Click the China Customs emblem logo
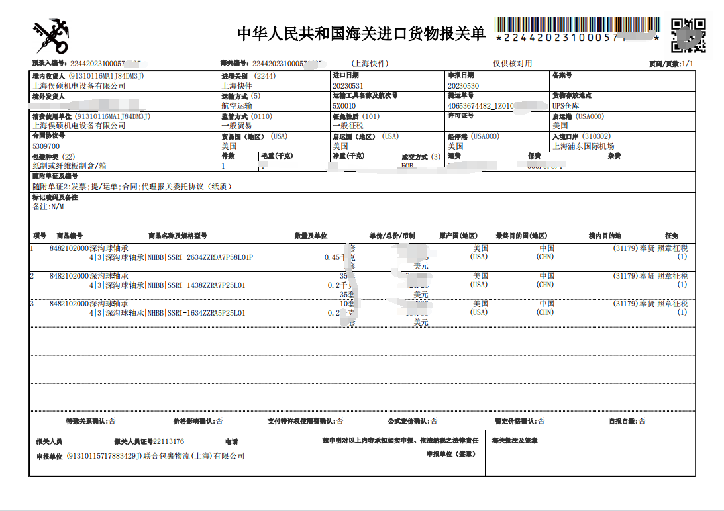Viewport: 724px width, 511px height. (51, 36)
